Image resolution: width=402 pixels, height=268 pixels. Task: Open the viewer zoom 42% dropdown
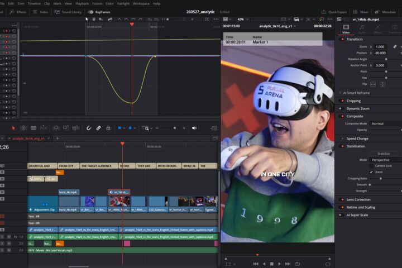coord(243,19)
